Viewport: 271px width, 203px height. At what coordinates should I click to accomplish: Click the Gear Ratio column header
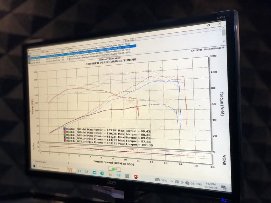point(130,40)
